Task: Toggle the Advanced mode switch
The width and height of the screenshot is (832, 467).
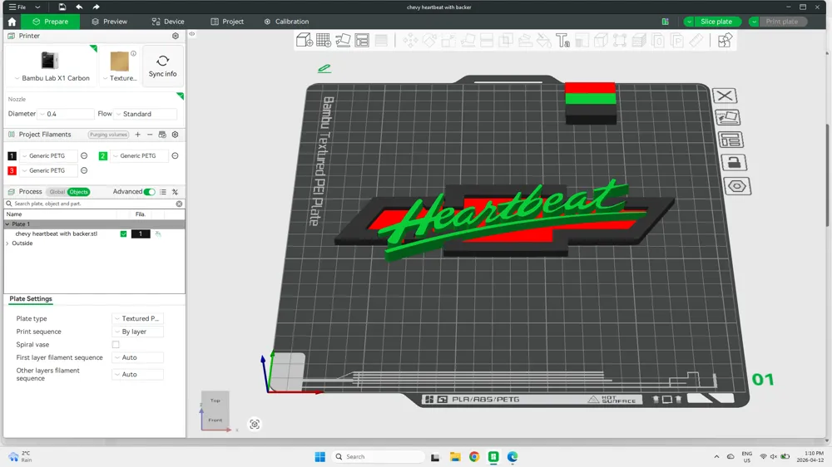Action: tap(150, 192)
